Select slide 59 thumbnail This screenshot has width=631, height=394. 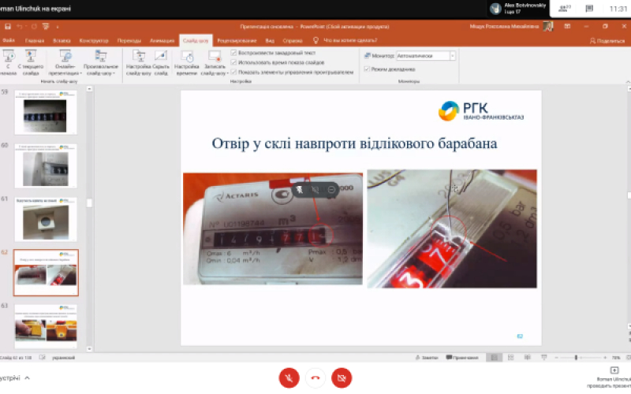point(46,112)
